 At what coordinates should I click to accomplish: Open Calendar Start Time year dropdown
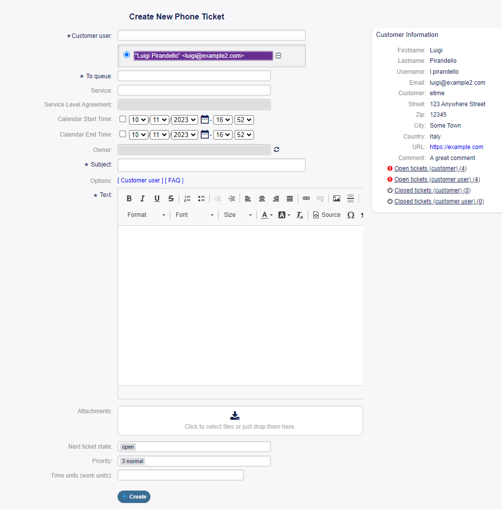(185, 120)
